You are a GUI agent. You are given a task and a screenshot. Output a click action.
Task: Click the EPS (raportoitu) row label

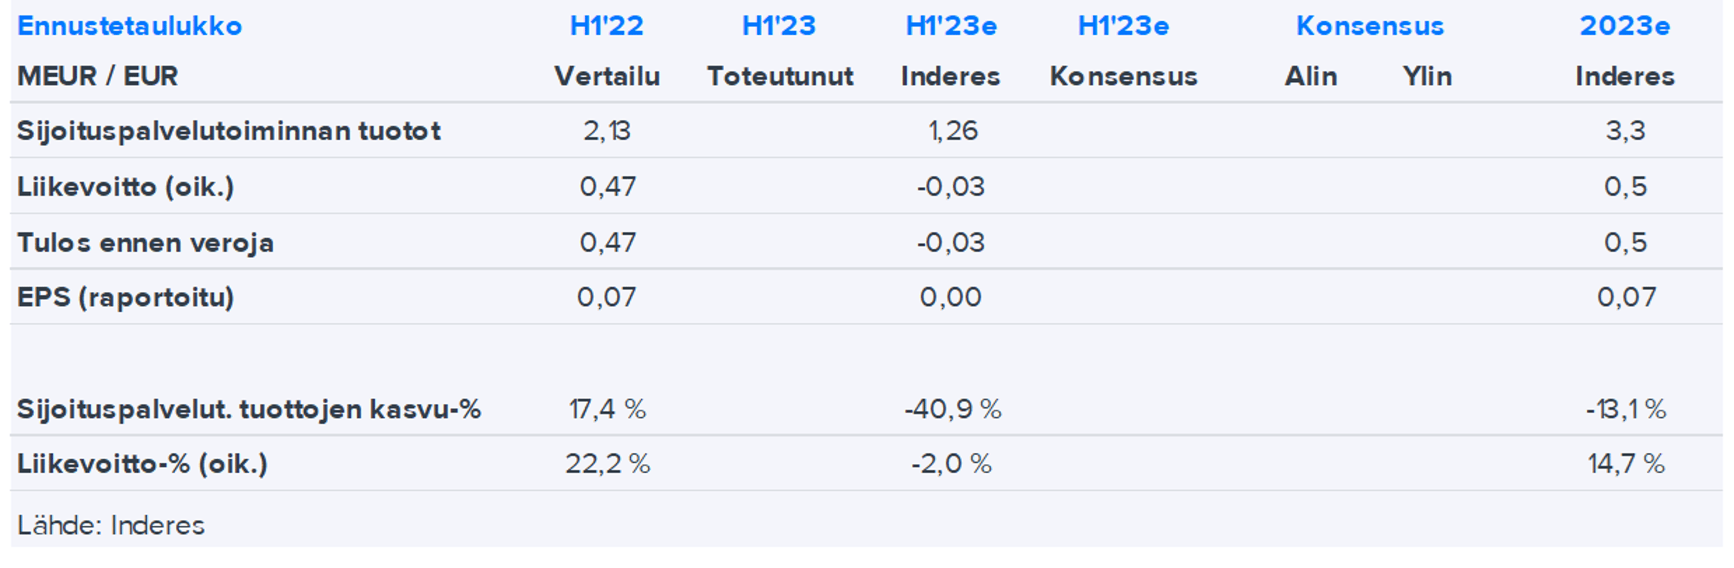click(x=125, y=297)
